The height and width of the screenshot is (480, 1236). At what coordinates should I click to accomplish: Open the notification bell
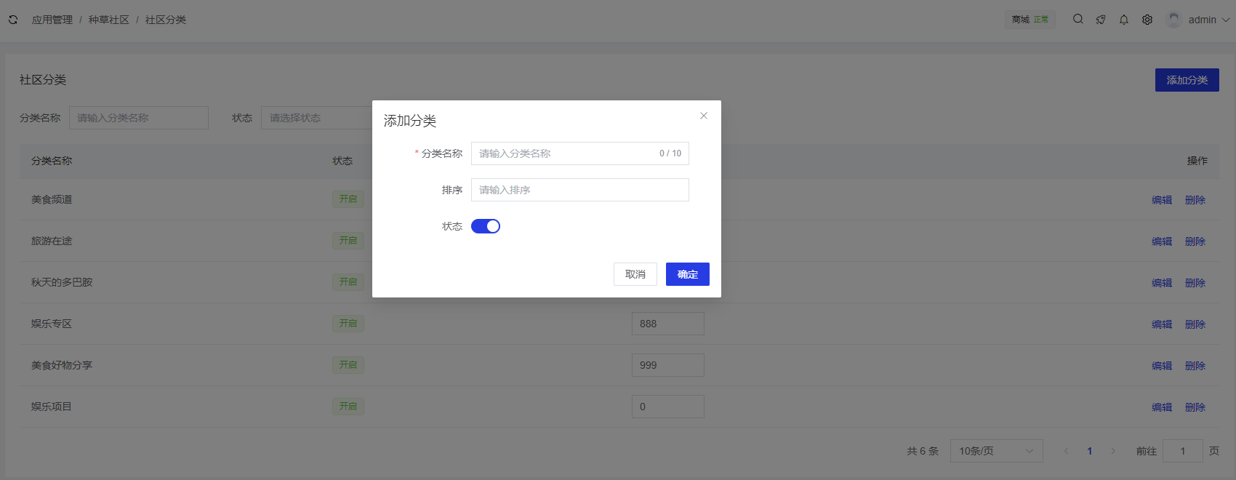1124,20
